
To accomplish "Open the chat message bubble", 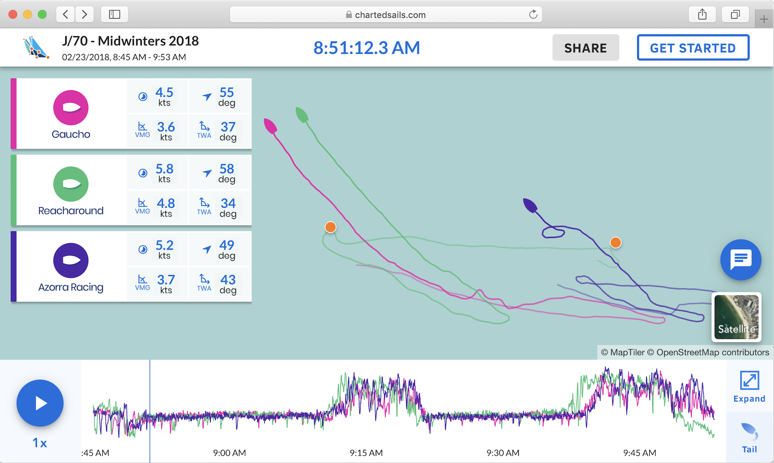I will [x=740, y=260].
